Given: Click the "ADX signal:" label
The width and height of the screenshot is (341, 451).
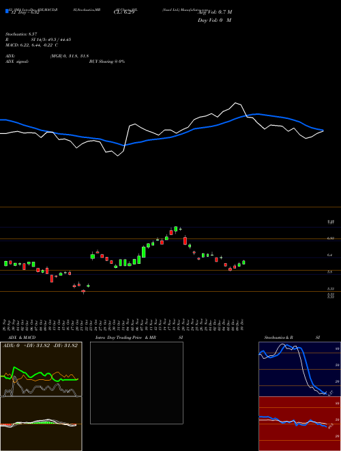Looking at the screenshot, I should click(16, 61).
